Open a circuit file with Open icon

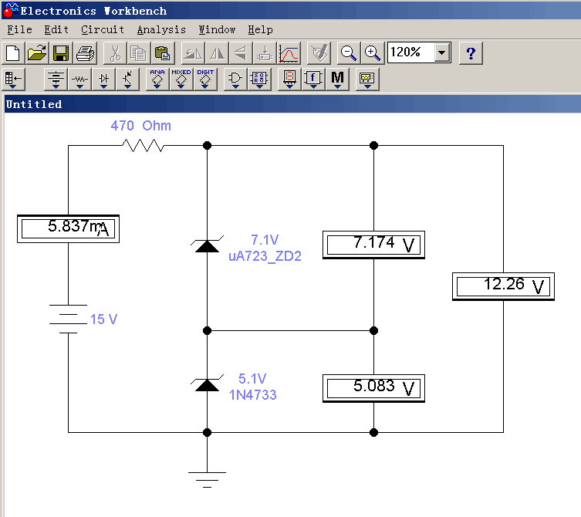pos(37,53)
